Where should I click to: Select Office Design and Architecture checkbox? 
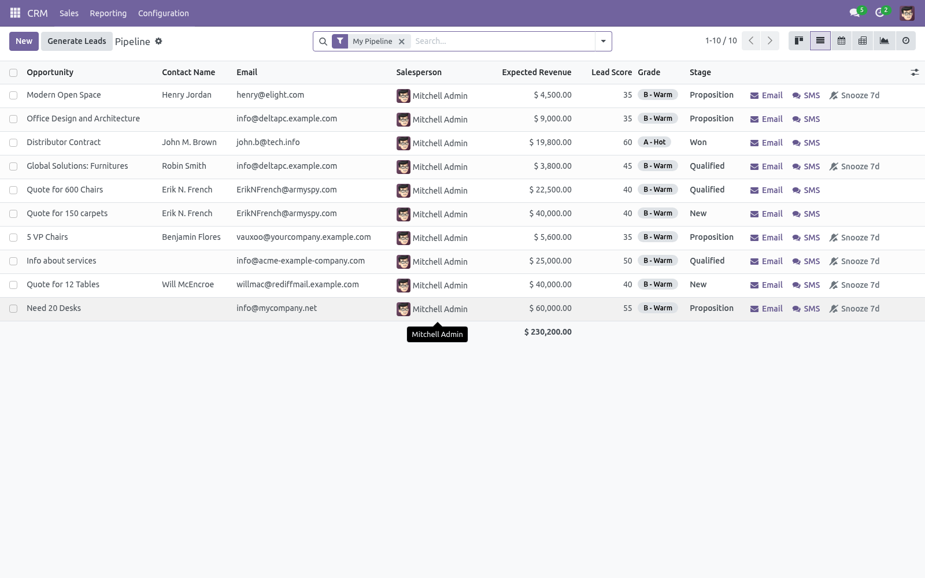click(13, 119)
